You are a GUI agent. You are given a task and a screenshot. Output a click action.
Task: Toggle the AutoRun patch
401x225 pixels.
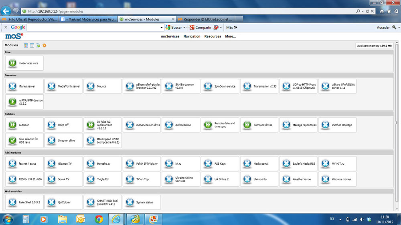click(x=12, y=125)
